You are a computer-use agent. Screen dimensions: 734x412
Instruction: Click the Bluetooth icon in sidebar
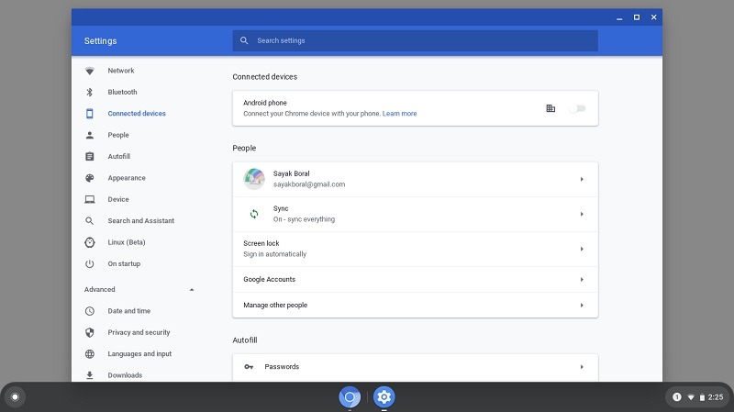tap(89, 93)
